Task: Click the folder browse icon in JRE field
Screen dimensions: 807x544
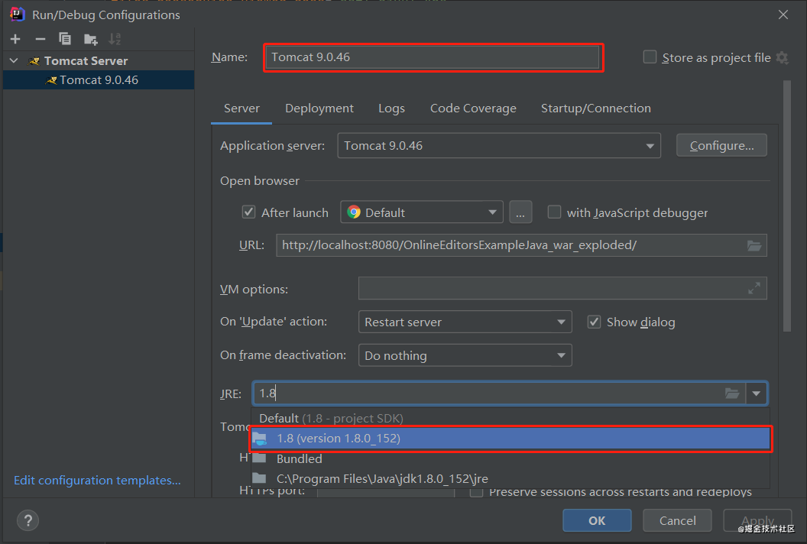Action: [732, 393]
